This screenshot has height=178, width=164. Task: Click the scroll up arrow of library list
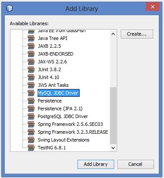(x=113, y=34)
